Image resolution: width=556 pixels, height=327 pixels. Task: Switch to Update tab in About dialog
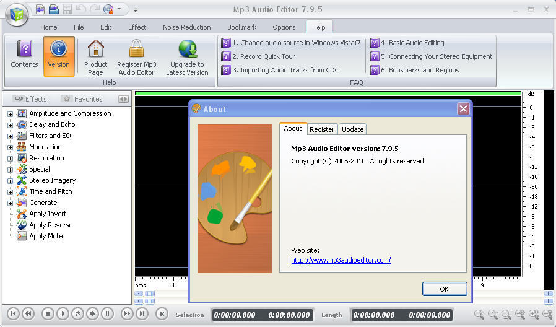point(352,129)
